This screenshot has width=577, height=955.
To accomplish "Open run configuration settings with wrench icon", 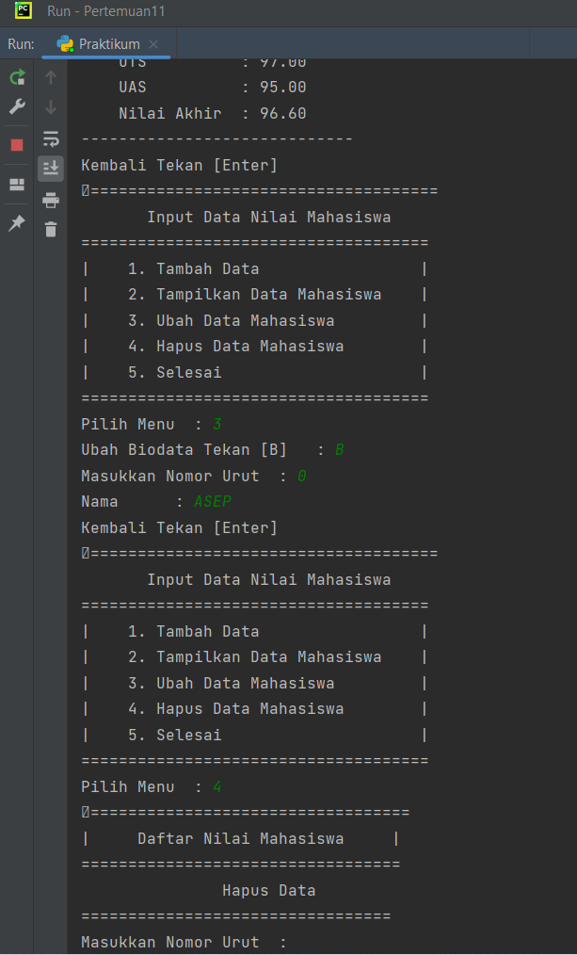I will (x=15, y=106).
